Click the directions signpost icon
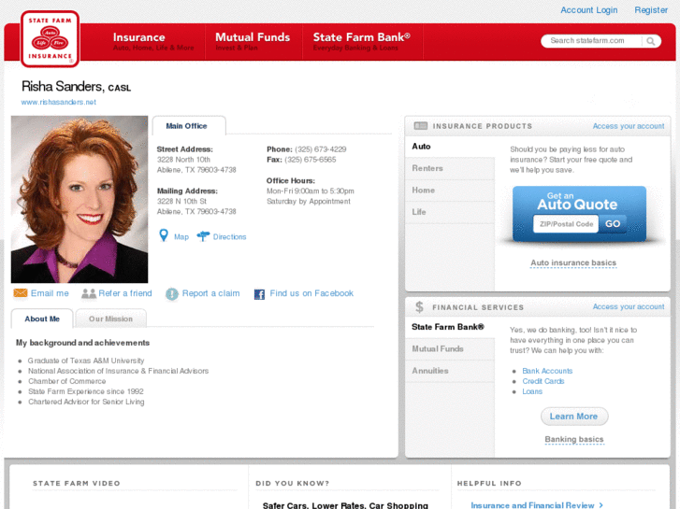 click(x=203, y=236)
